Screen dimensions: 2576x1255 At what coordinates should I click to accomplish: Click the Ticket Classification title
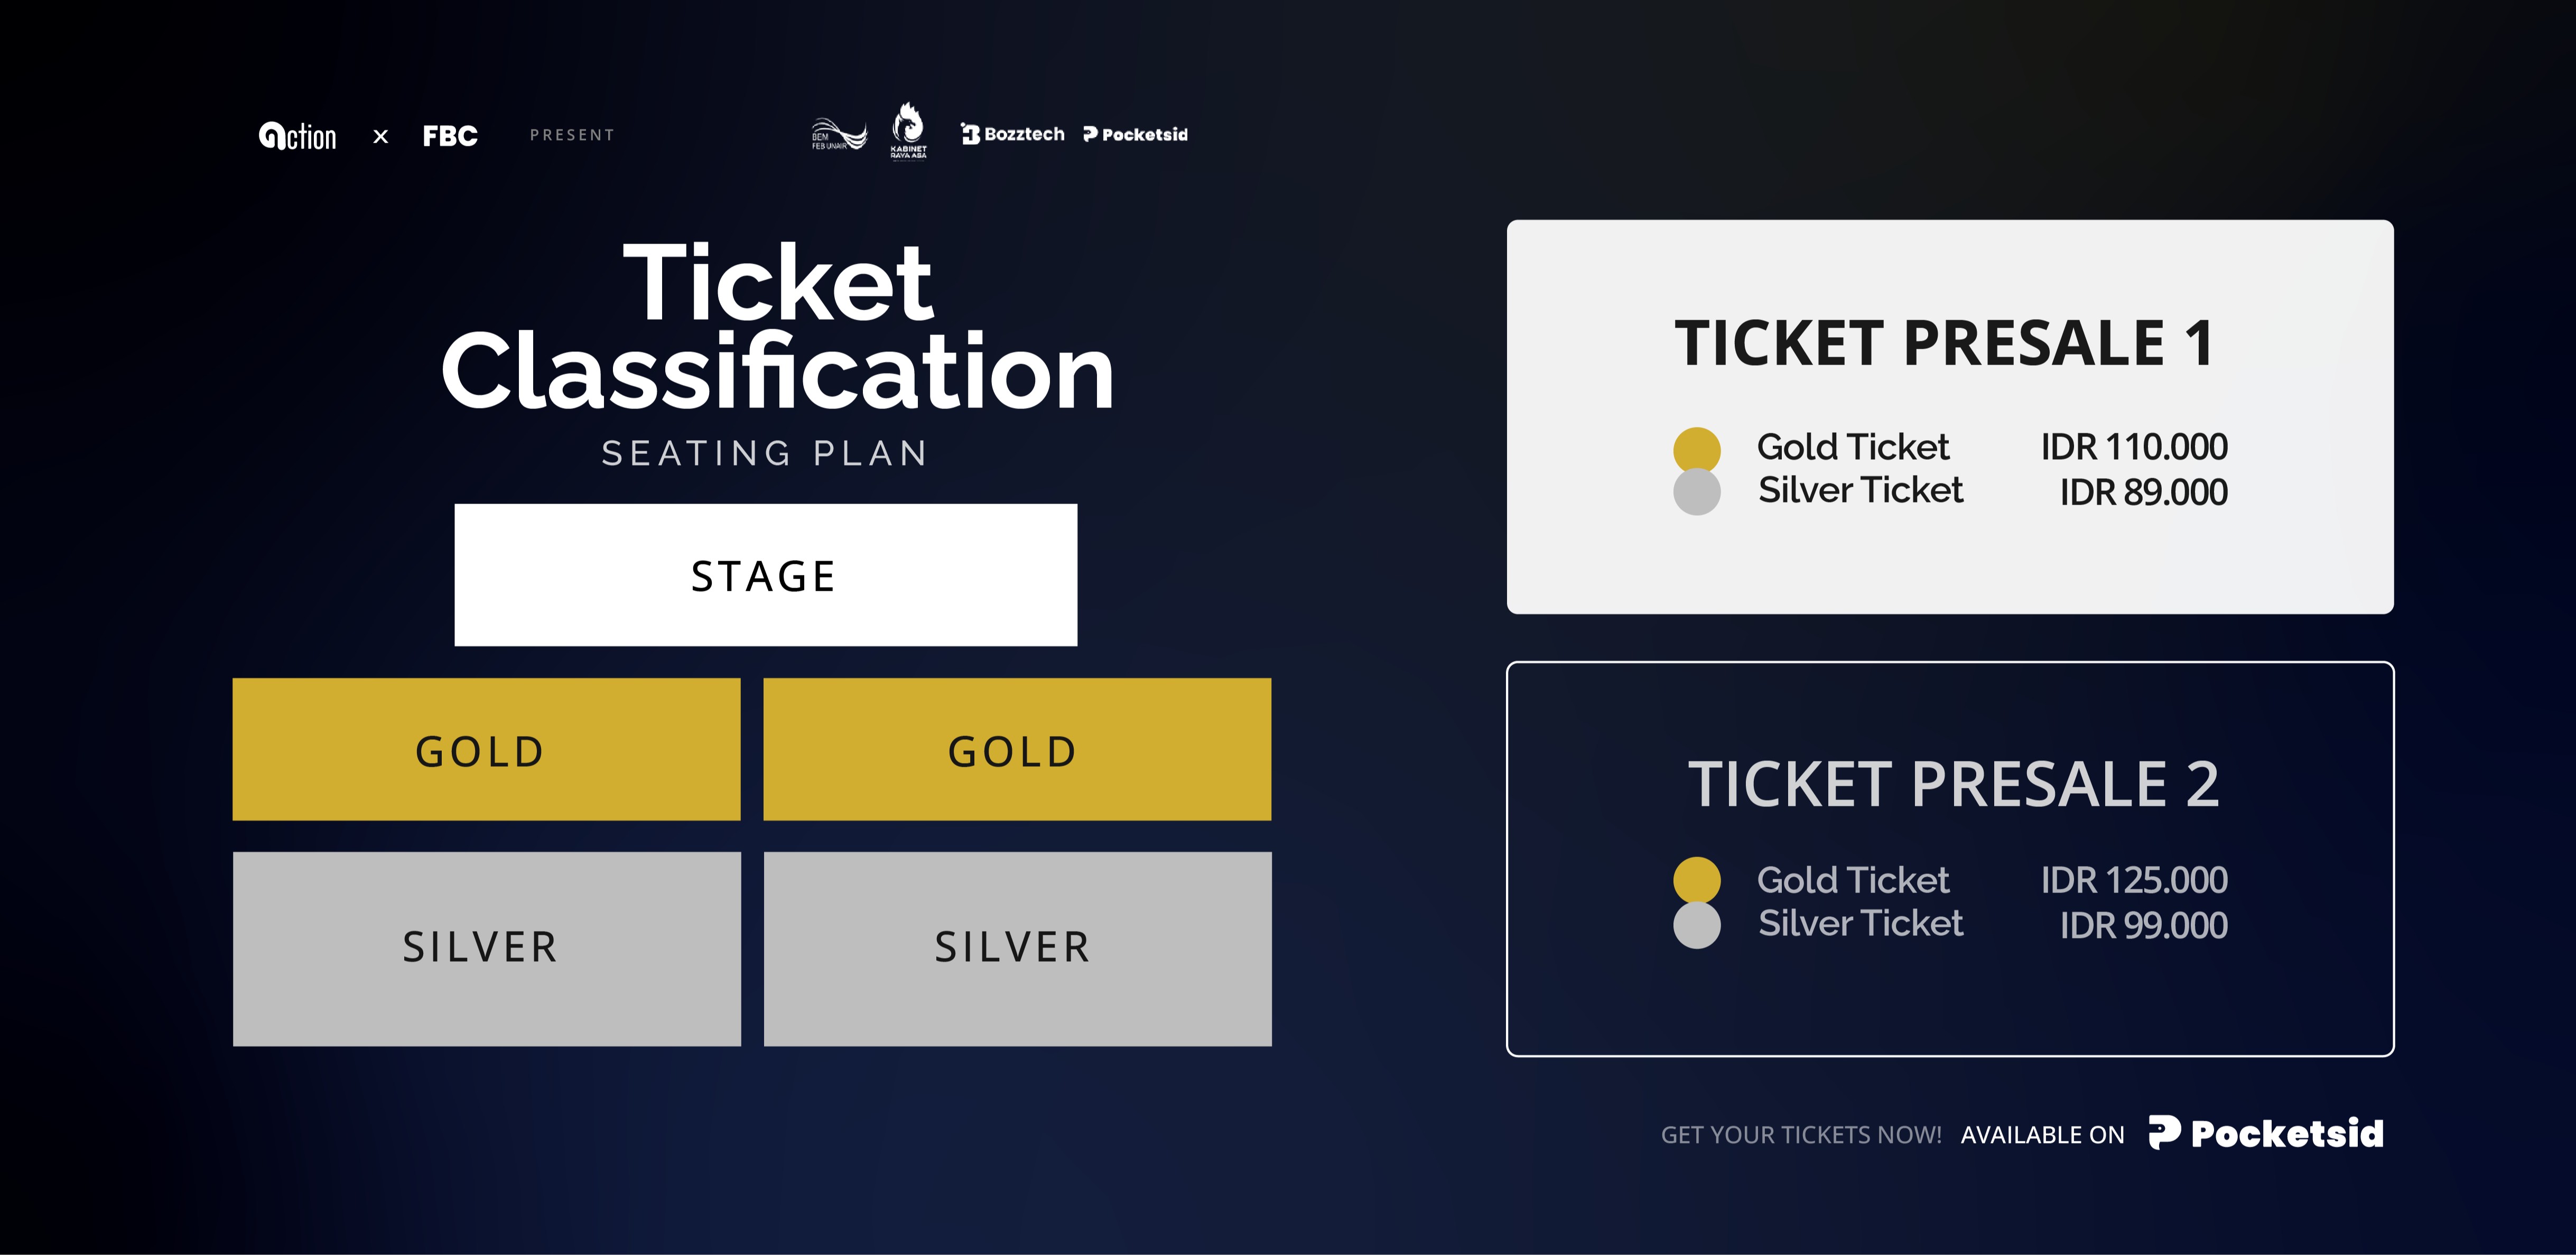point(777,327)
